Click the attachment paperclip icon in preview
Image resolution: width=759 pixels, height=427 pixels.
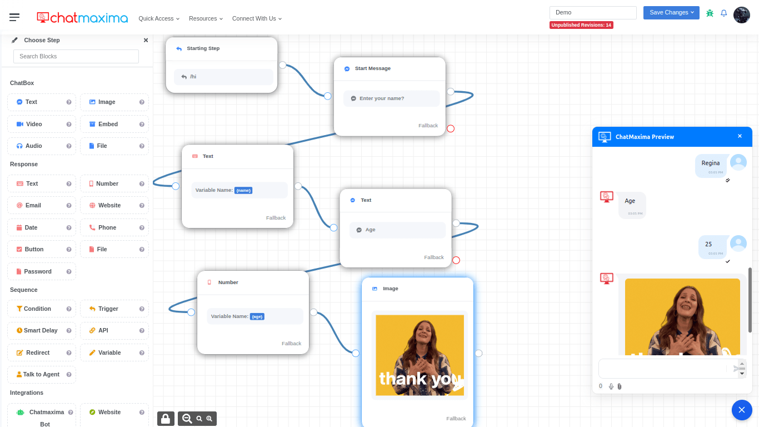coord(619,386)
